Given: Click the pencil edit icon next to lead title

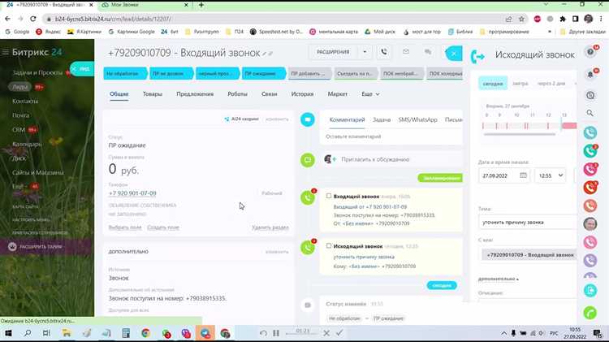Looking at the screenshot, I should pyautogui.click(x=265, y=54).
